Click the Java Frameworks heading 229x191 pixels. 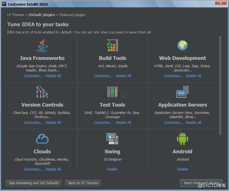[x=42, y=58]
